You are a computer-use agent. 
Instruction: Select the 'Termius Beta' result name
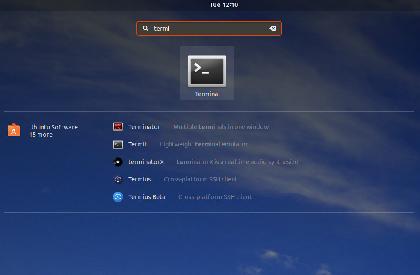coord(147,197)
